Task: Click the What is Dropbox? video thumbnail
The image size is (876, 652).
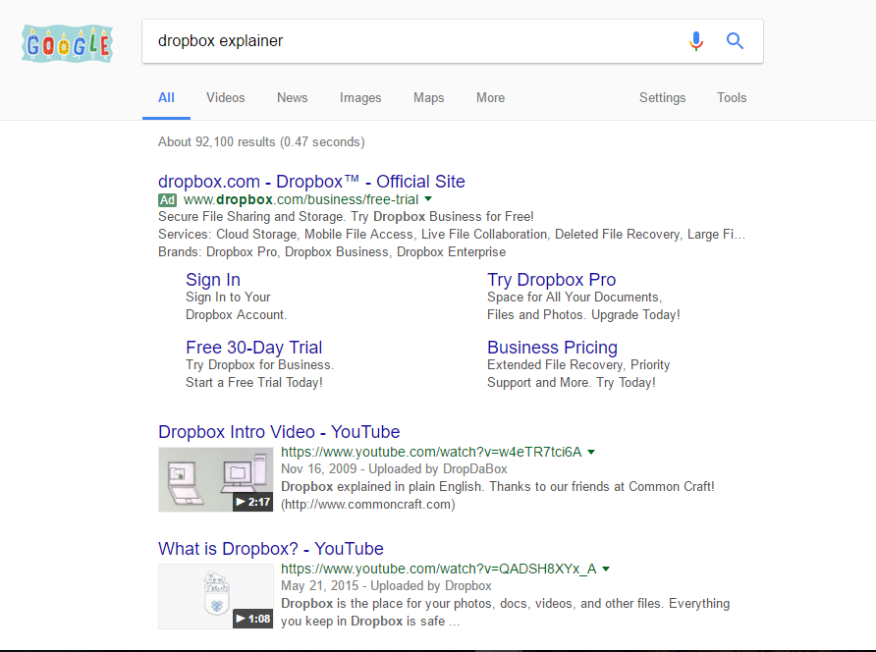Action: click(216, 596)
